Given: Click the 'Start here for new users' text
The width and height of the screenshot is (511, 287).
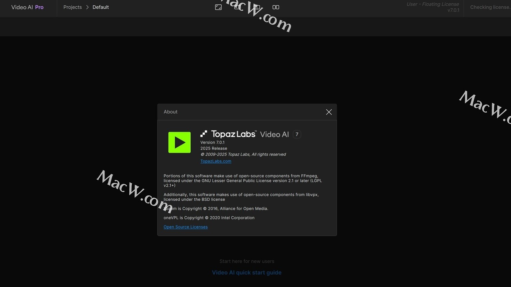Looking at the screenshot, I should [x=247, y=261].
